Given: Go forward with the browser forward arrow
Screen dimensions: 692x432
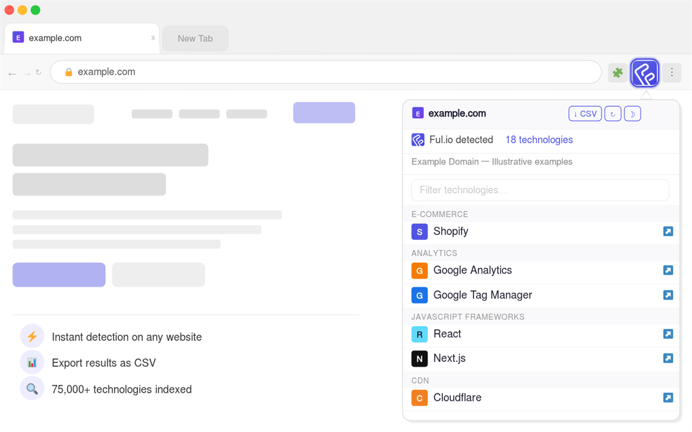Looking at the screenshot, I should (27, 73).
